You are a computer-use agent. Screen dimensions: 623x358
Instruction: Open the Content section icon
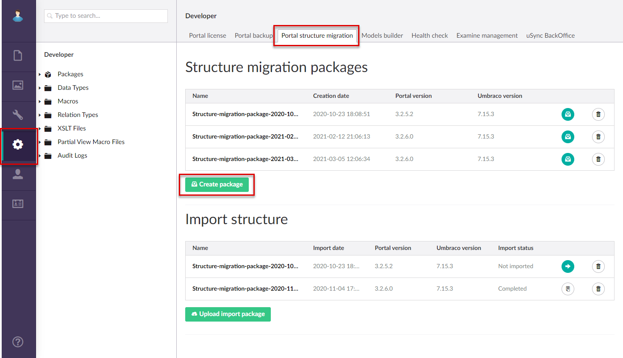[18, 56]
